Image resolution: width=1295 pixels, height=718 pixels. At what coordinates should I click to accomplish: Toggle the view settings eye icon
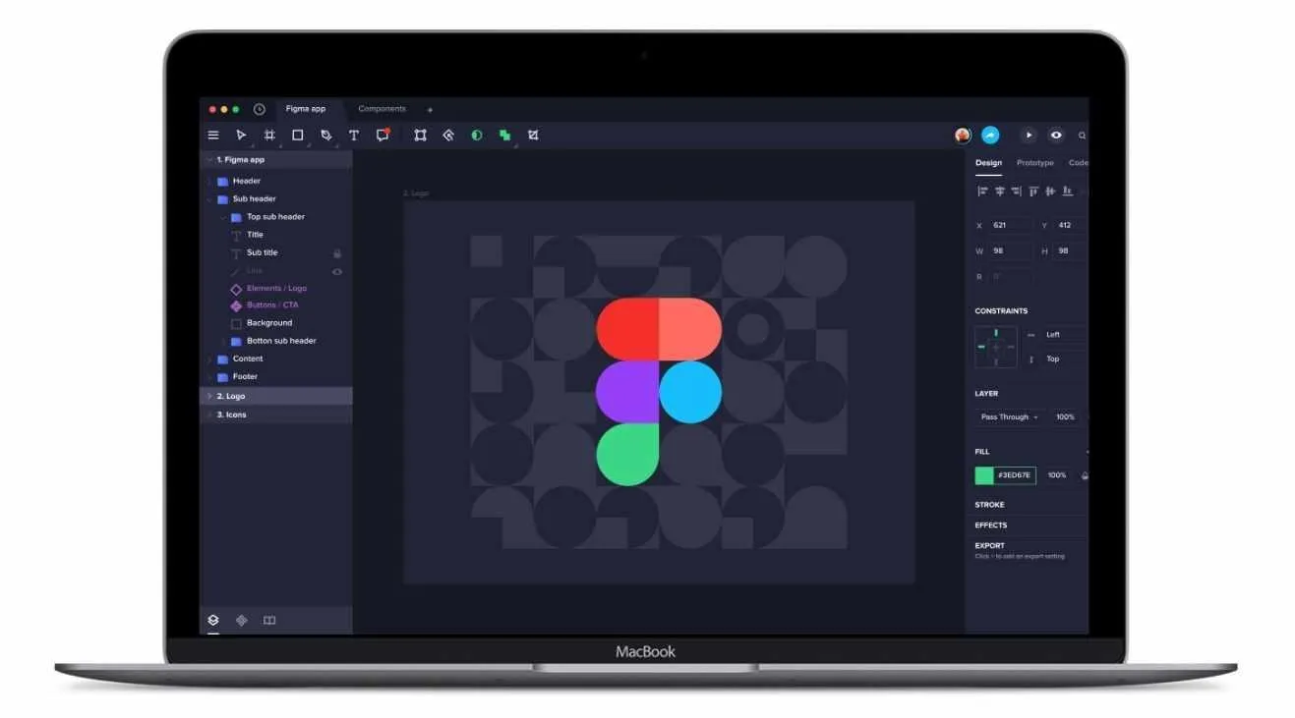pyautogui.click(x=1056, y=136)
